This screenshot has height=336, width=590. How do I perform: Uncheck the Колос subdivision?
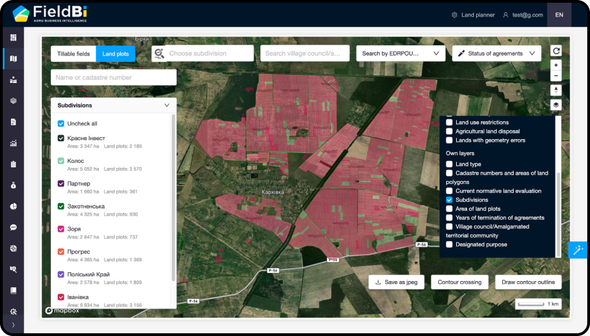pos(61,161)
